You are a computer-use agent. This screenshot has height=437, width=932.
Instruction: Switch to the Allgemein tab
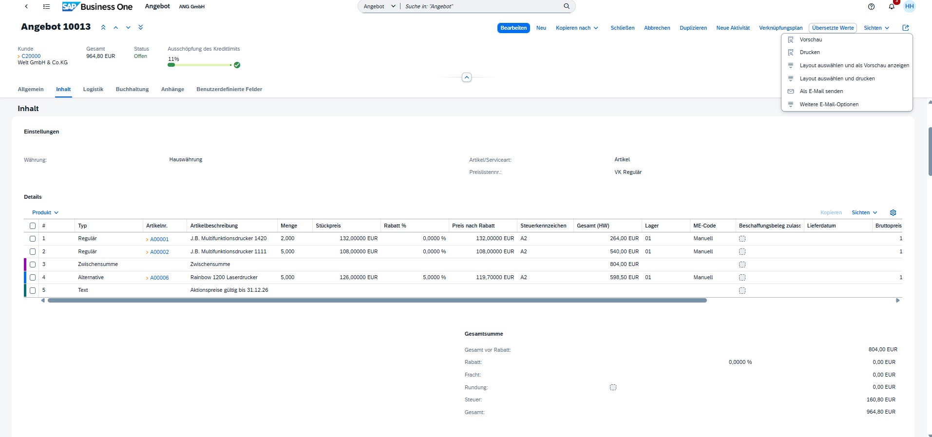[x=31, y=89]
